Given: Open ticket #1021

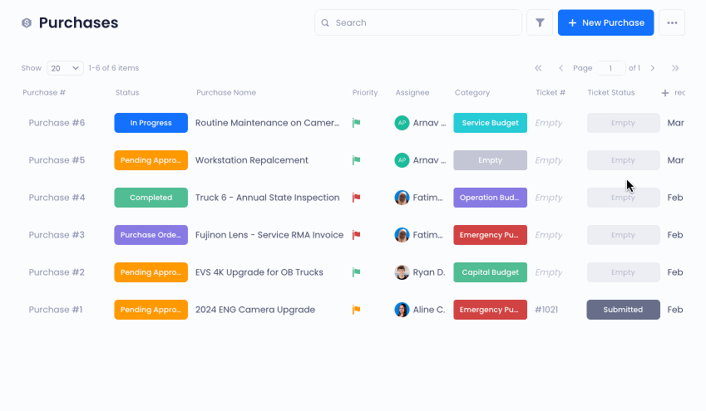Looking at the screenshot, I should [x=546, y=310].
